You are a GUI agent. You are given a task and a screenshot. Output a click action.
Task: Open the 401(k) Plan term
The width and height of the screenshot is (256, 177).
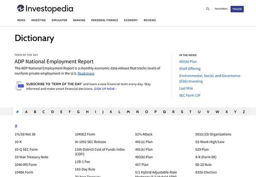pyautogui.click(x=144, y=149)
